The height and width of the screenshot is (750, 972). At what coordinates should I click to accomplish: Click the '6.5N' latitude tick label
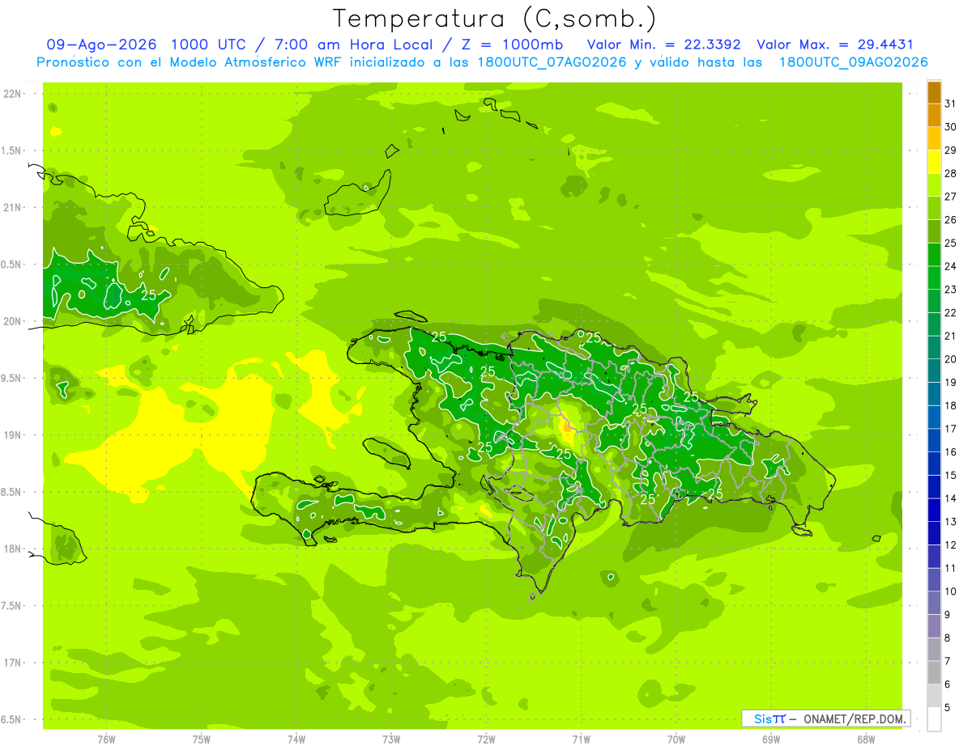point(12,719)
